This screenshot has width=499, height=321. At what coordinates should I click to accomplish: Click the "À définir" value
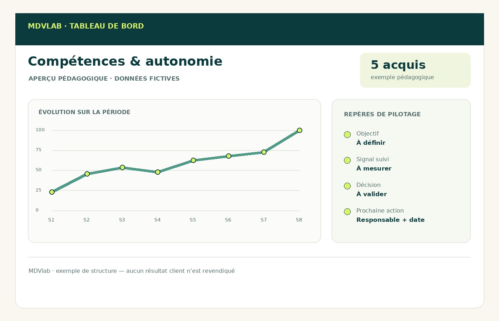pyautogui.click(x=371, y=143)
